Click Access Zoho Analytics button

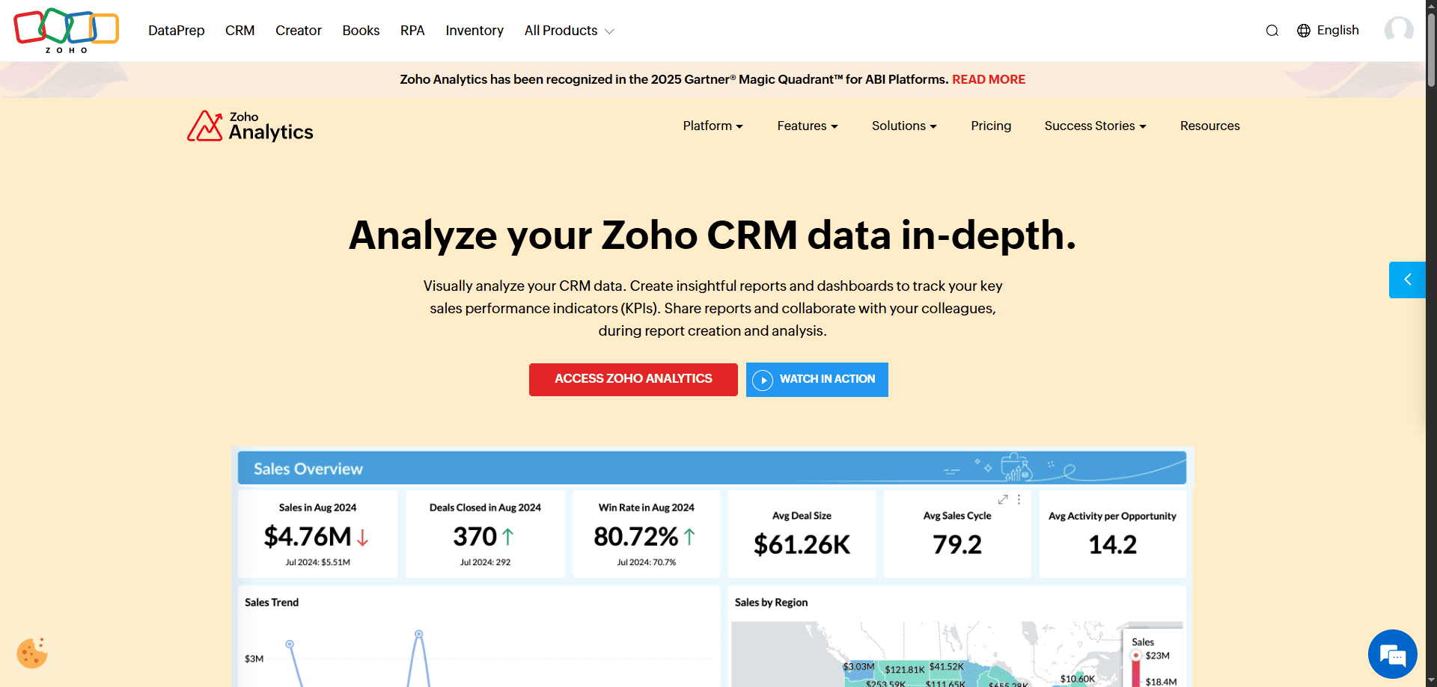(x=633, y=379)
